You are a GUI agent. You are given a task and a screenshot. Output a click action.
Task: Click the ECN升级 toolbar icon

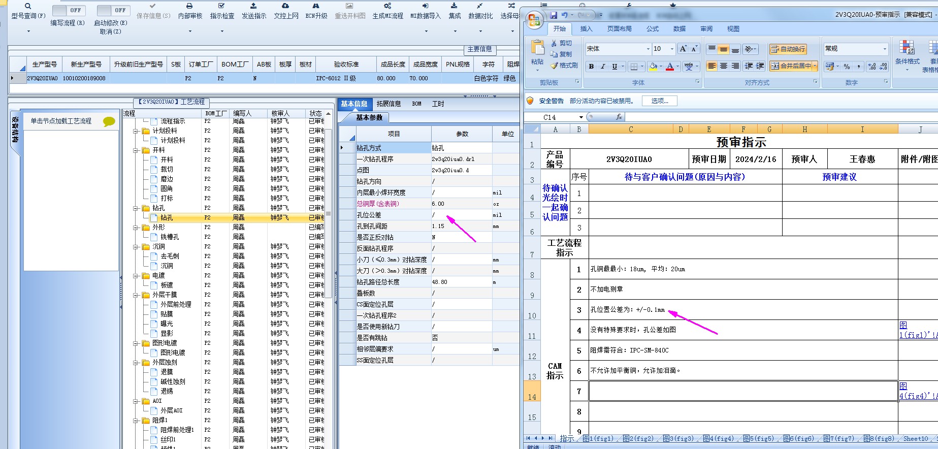point(316,6)
